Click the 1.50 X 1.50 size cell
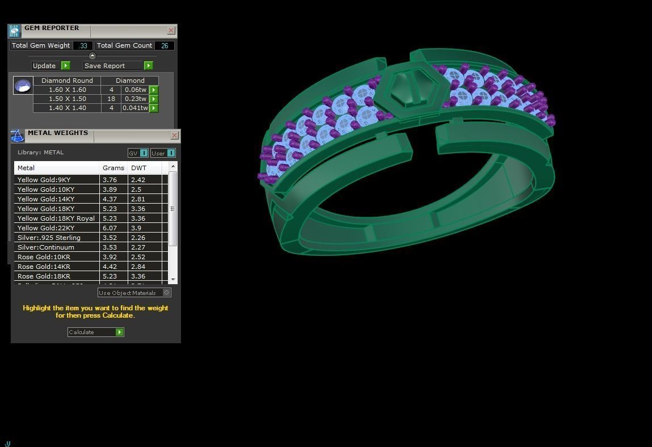 [68, 99]
